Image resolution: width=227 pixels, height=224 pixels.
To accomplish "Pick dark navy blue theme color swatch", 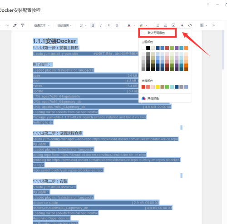I will coord(158,48).
